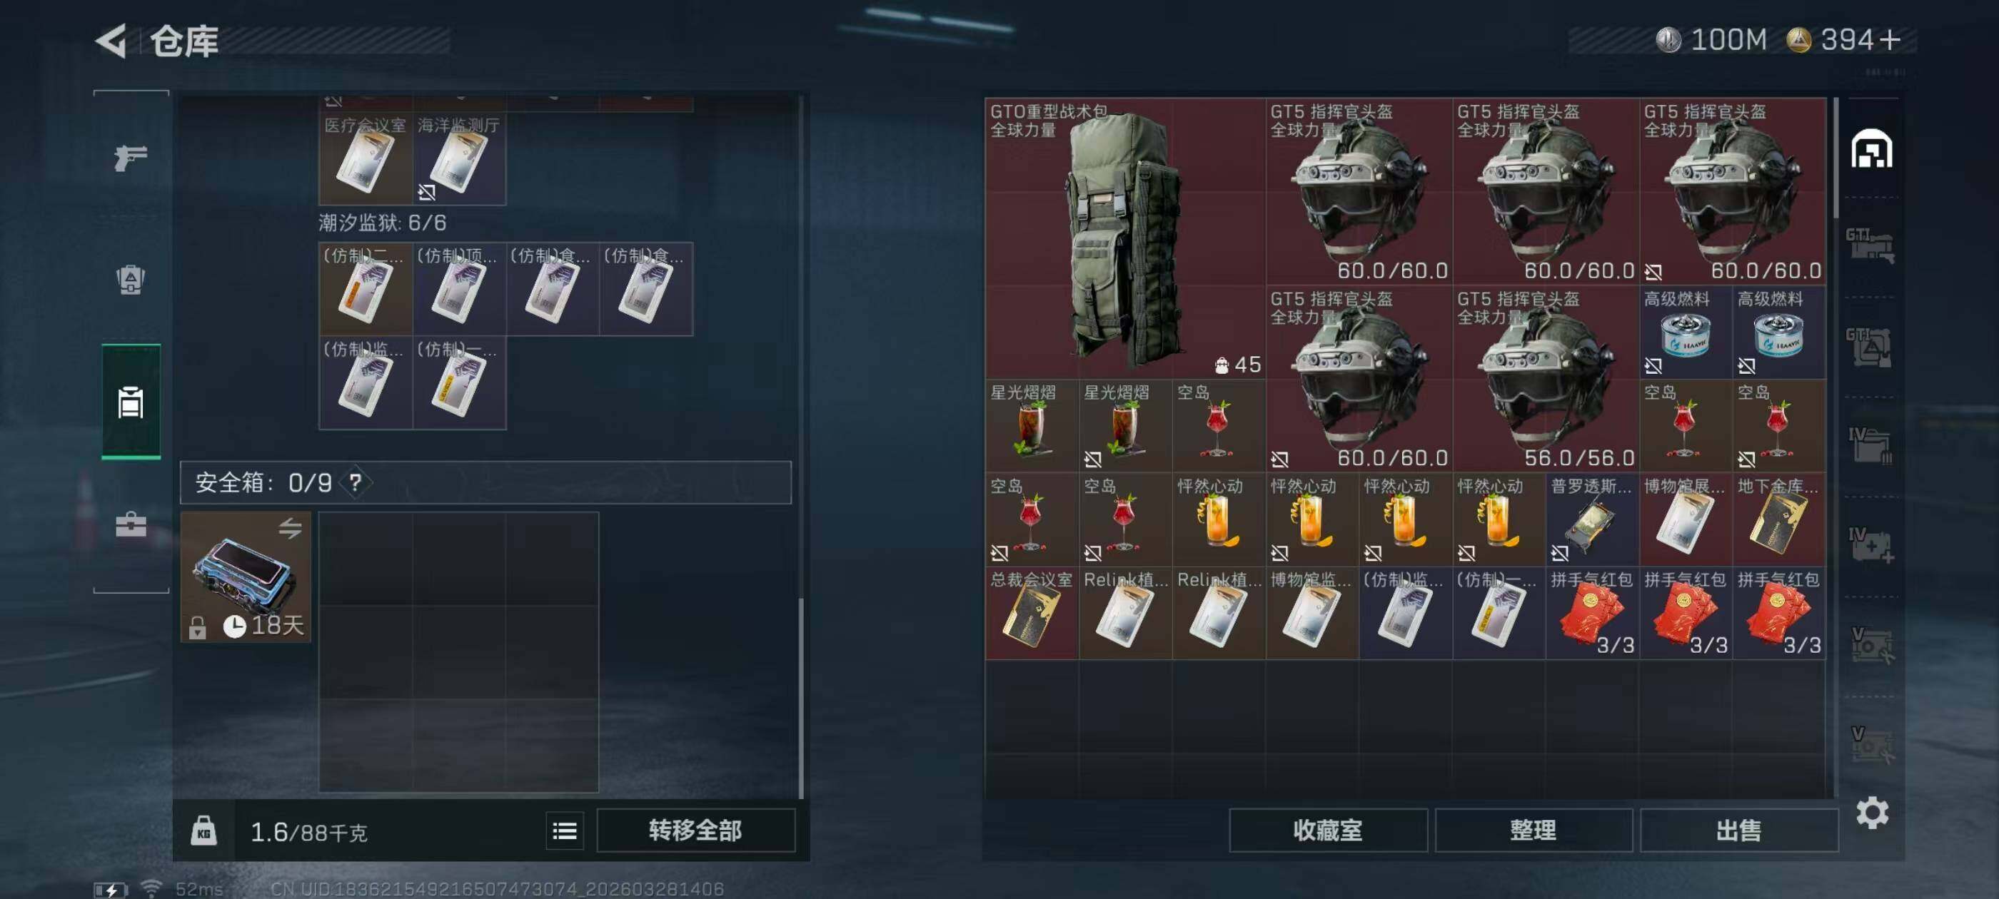Select the GTO重型战术包 backpack item

(1125, 238)
